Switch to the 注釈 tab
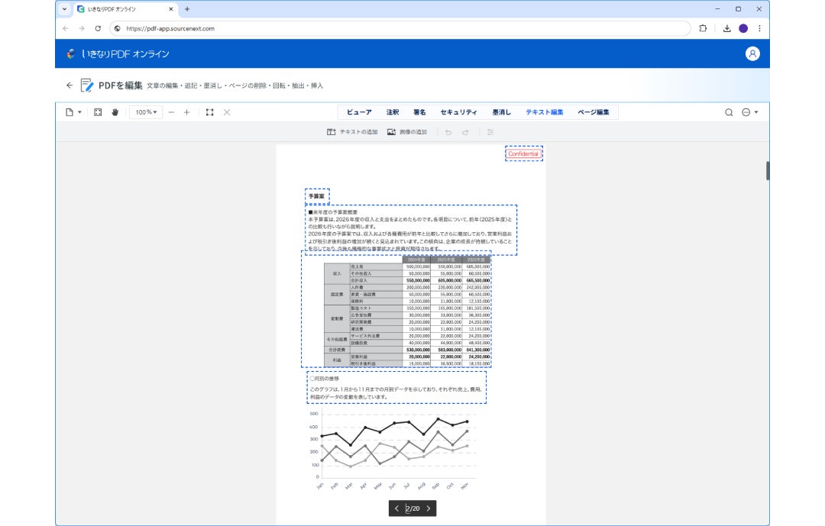825x526 pixels. pos(393,112)
